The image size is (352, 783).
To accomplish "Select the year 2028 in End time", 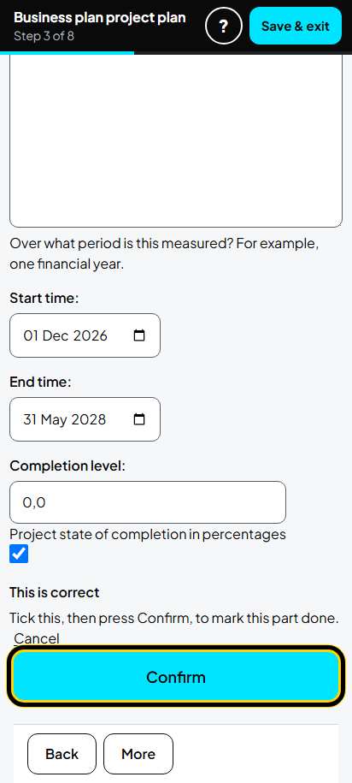I will (x=89, y=419).
